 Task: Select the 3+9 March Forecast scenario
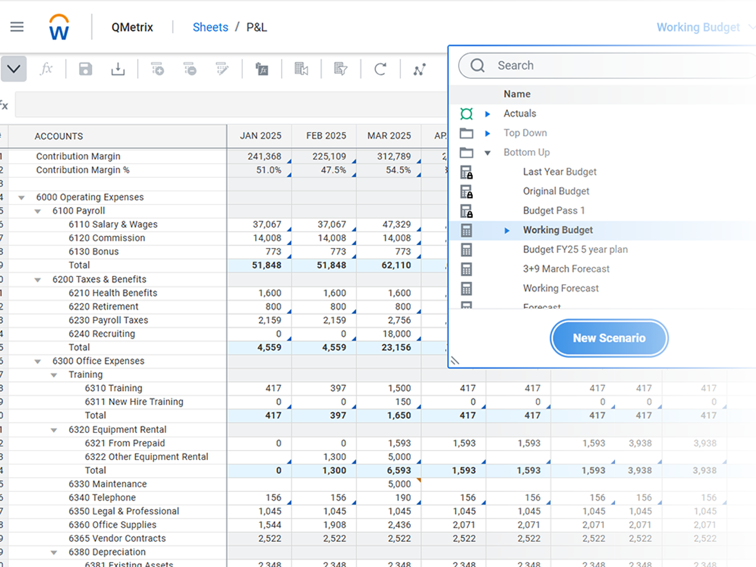click(x=566, y=269)
